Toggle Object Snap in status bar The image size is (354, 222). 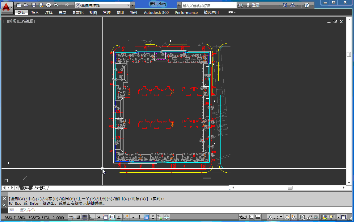pos(105,217)
